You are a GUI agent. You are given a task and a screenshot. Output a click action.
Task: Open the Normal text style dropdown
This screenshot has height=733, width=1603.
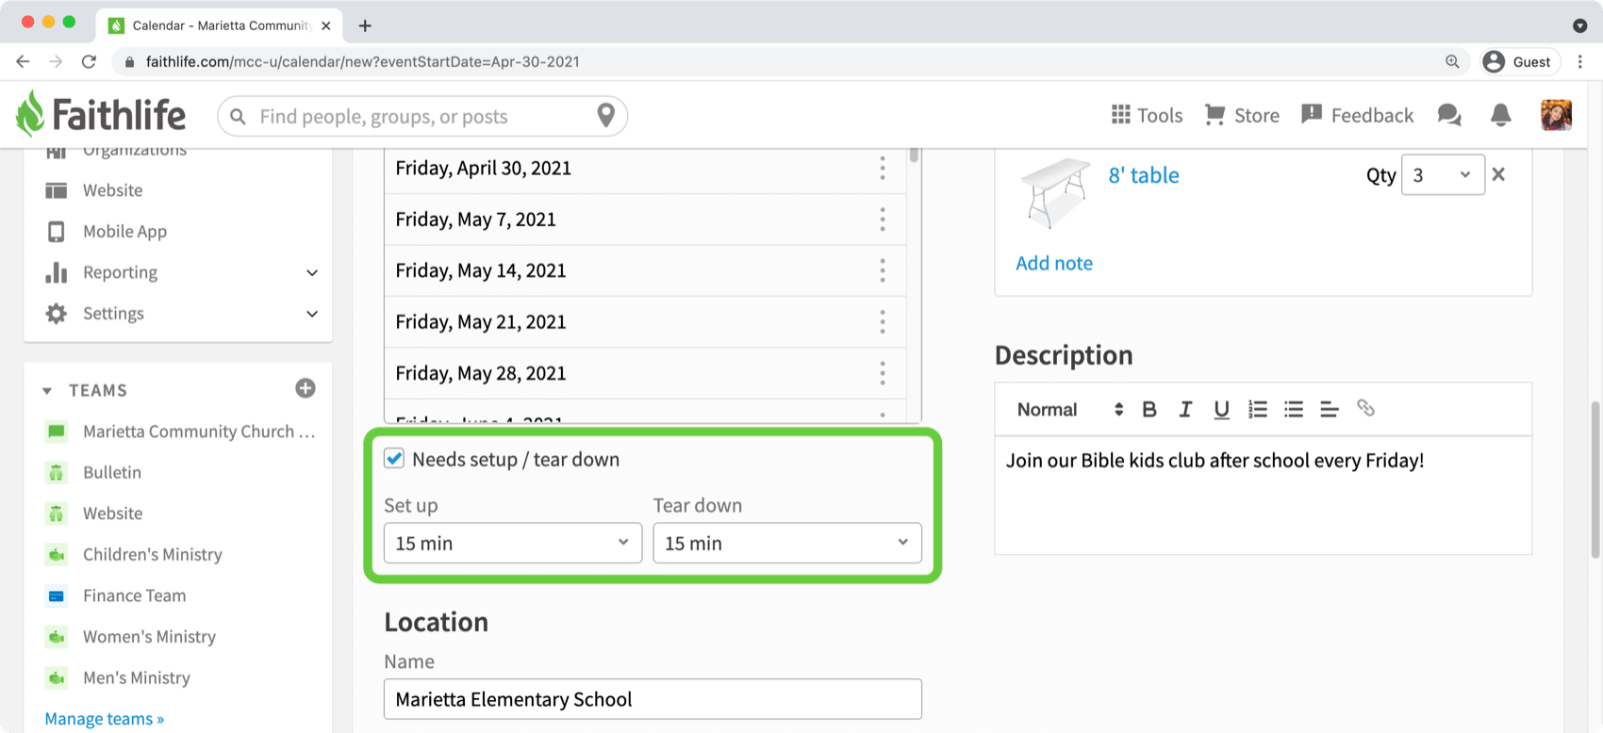[1069, 409]
